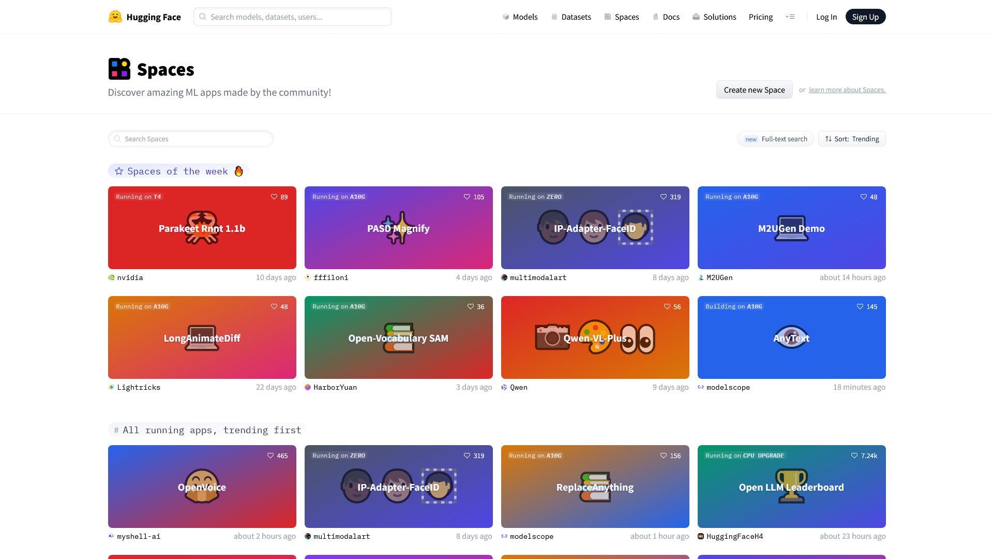The width and height of the screenshot is (993, 559).
Task: Open the Docs page
Action: (x=666, y=17)
